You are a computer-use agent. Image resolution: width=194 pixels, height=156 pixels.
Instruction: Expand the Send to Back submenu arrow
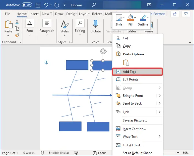[x=159, y=103]
